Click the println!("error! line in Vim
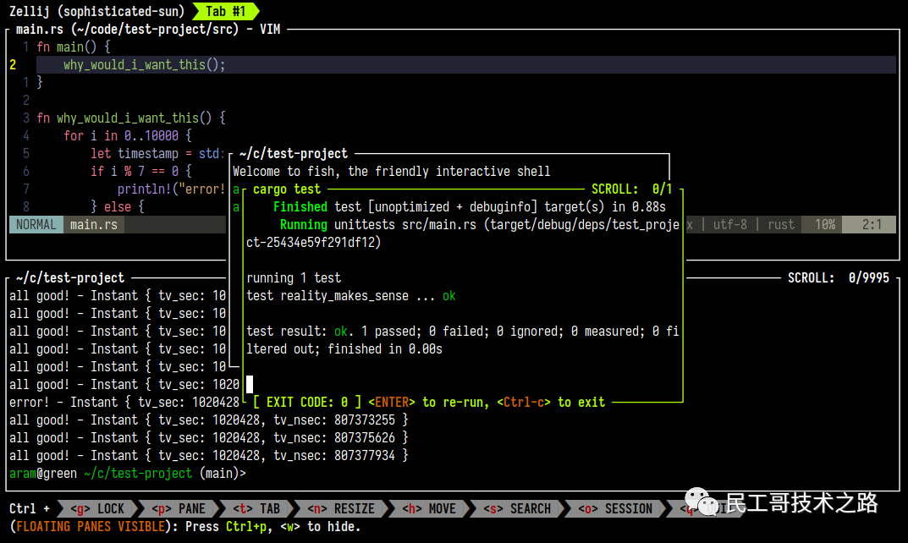Image resolution: width=908 pixels, height=543 pixels. tap(172, 189)
